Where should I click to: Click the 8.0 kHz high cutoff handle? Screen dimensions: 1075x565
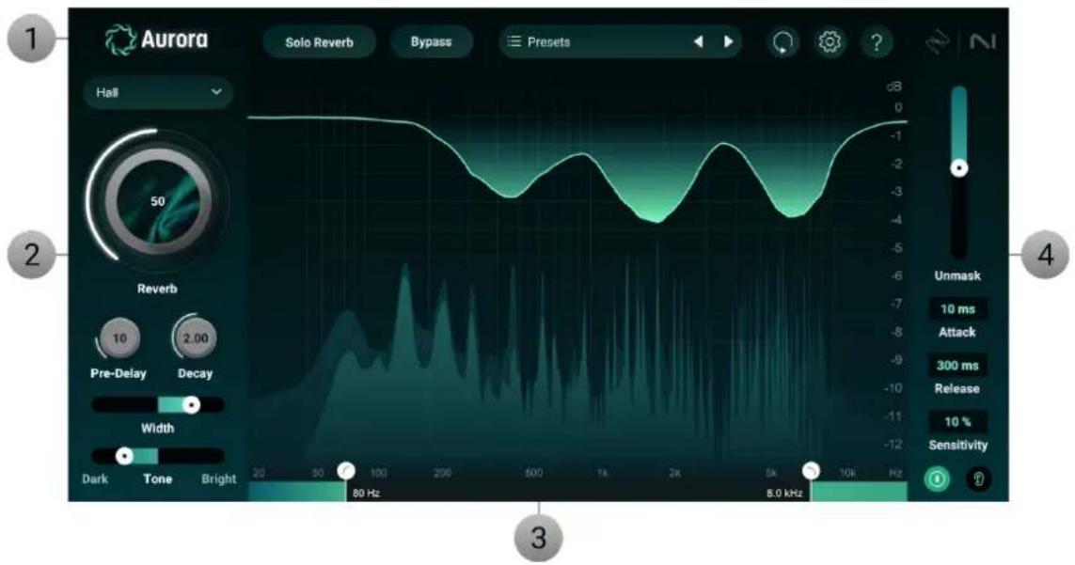pos(811,470)
